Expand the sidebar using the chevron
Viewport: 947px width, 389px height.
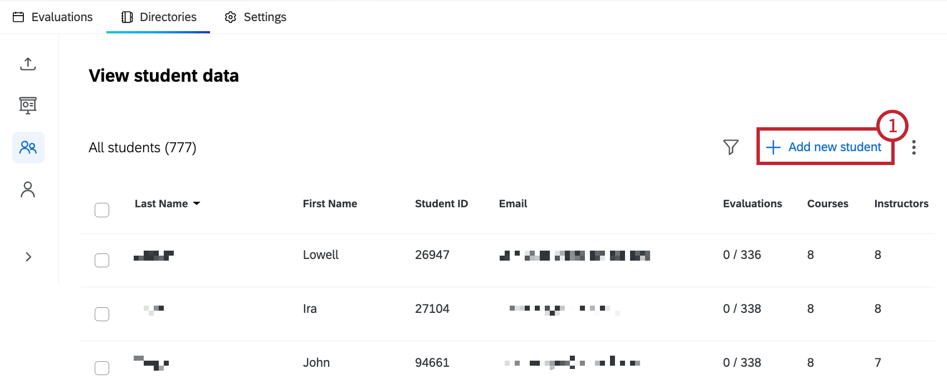click(x=28, y=256)
